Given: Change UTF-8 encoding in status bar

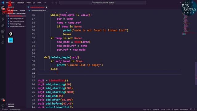Looking at the screenshot, I should click(x=163, y=109).
